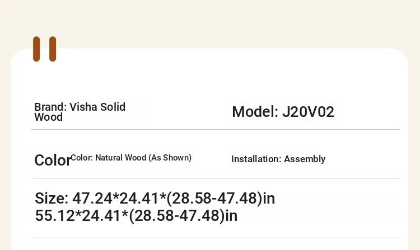This screenshot has width=420, height=250.
Task: Click the large Color heading
Action: [x=53, y=161]
